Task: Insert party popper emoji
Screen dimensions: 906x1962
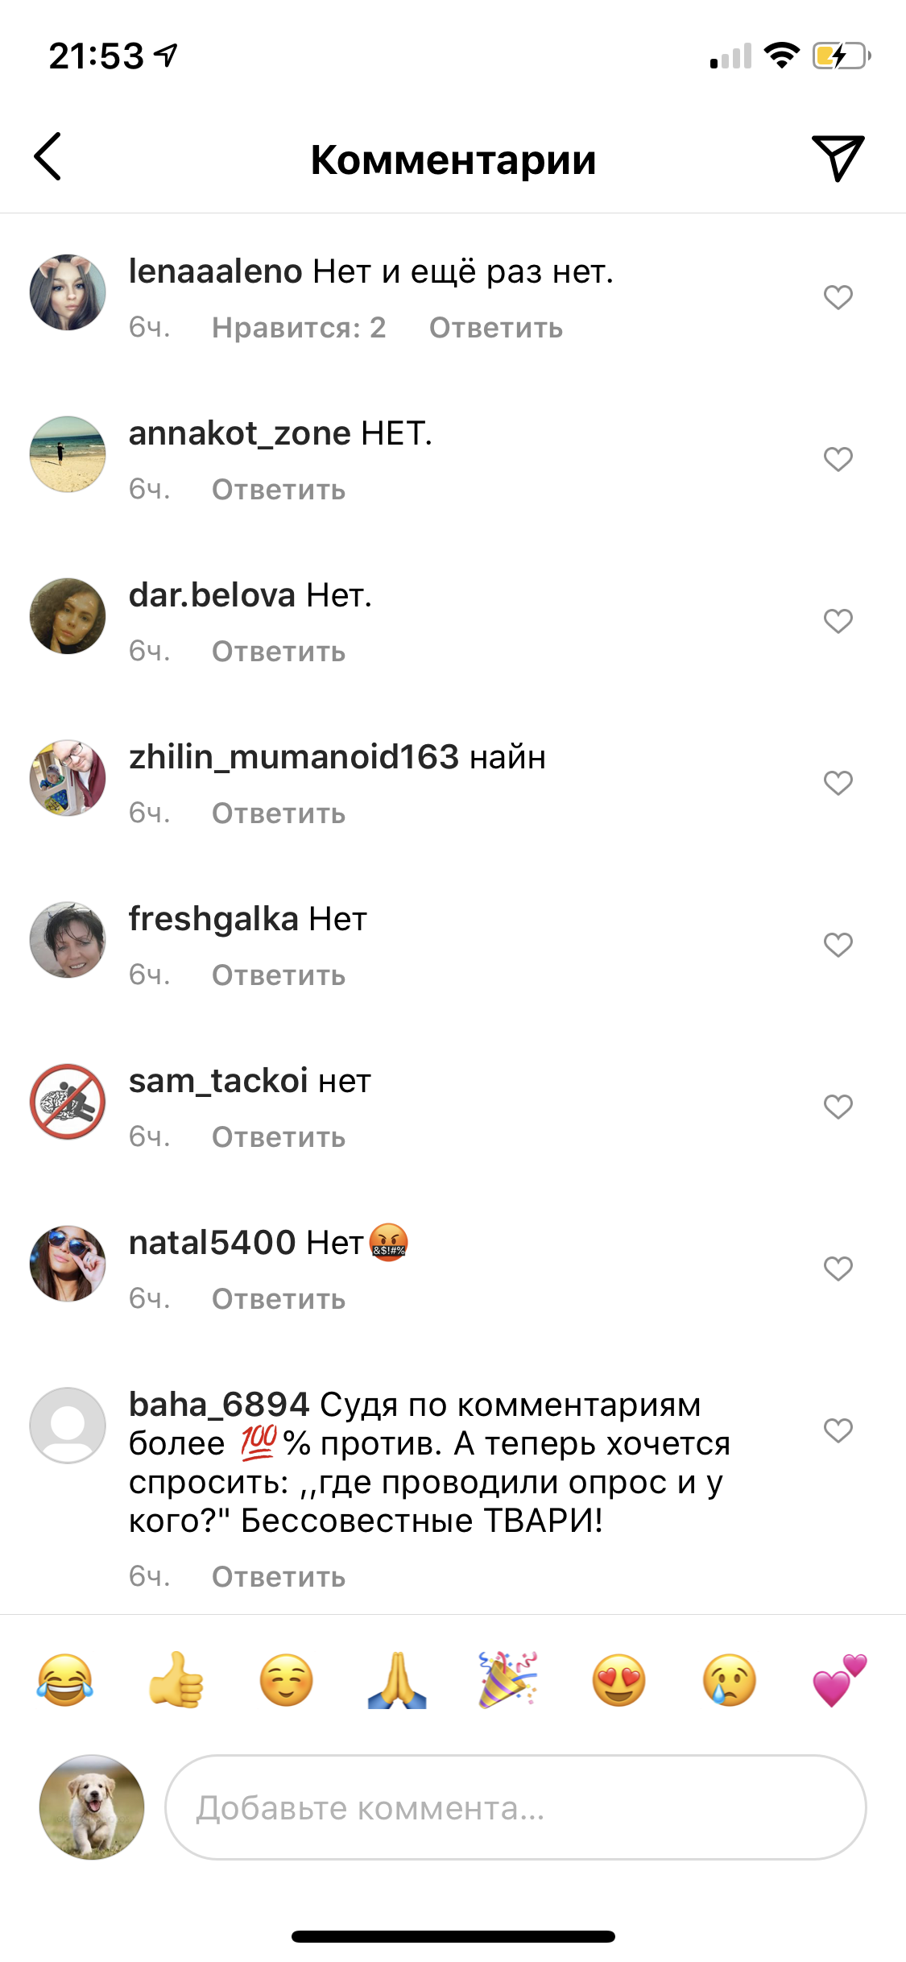Action: pyautogui.click(x=508, y=1681)
